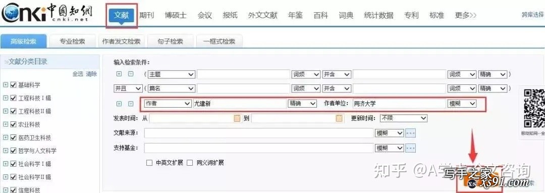The image size is (545, 193).
Task: Click the author name field 尤建新
Action: click(240, 104)
